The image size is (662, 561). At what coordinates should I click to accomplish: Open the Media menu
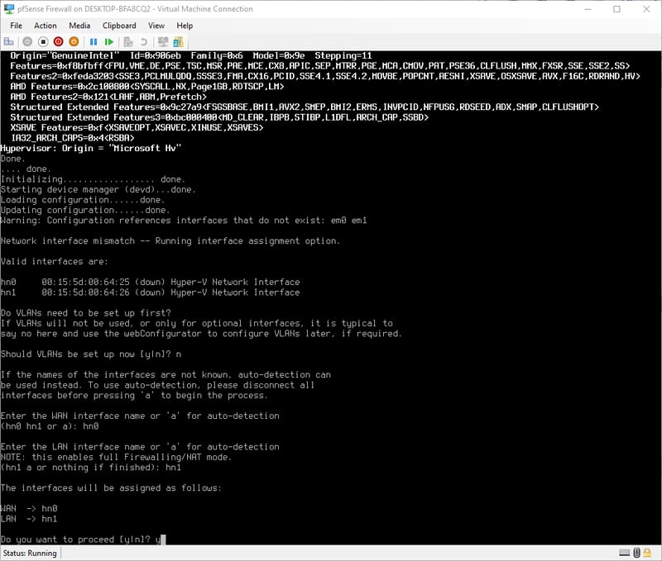click(79, 26)
